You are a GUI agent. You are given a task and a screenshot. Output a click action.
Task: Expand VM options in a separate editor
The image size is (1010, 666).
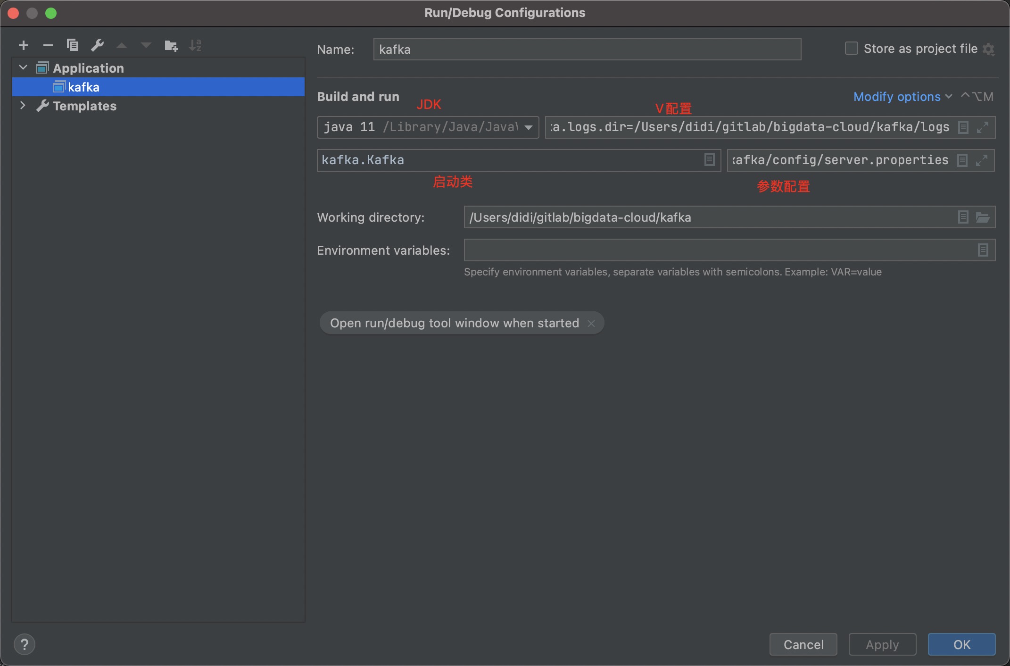pyautogui.click(x=984, y=127)
